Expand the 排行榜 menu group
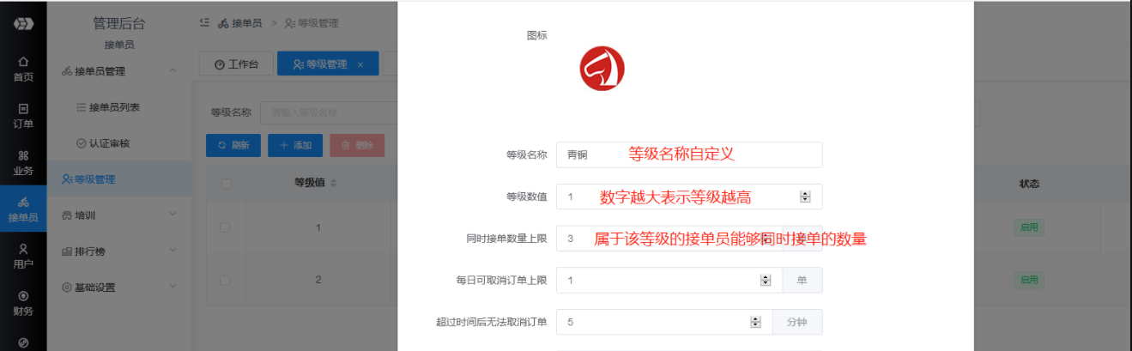This screenshot has width=1132, height=351. (x=119, y=251)
